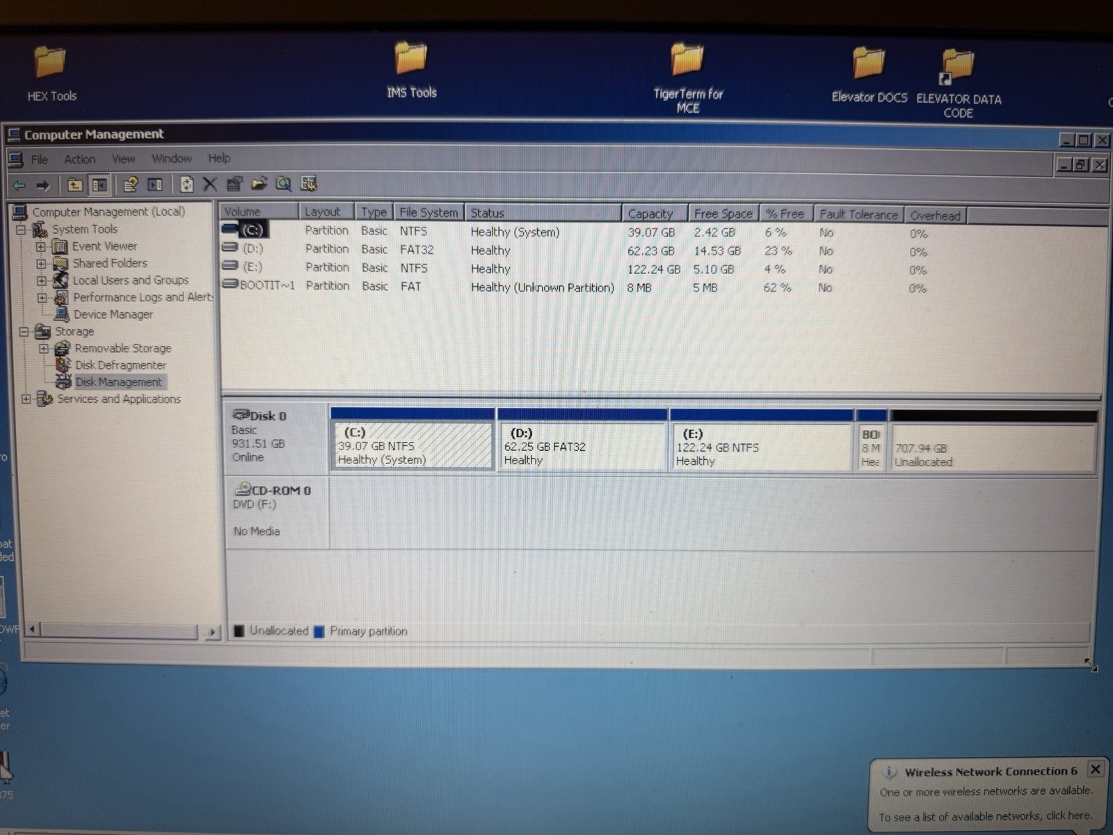Screen dimensions: 1113x835
Task: Expand the Shared Folders node
Action: 41,264
